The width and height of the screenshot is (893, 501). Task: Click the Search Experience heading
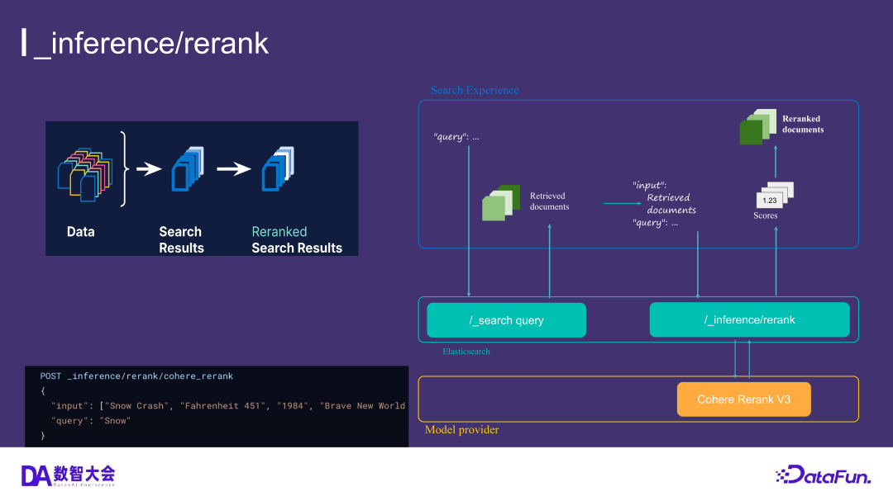pyautogui.click(x=475, y=90)
